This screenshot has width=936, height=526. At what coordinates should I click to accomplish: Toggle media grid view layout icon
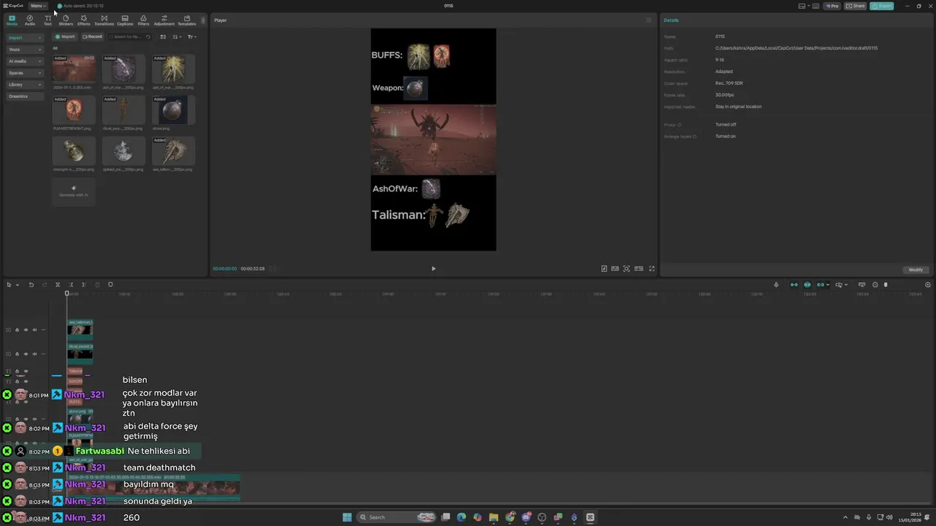tap(163, 37)
